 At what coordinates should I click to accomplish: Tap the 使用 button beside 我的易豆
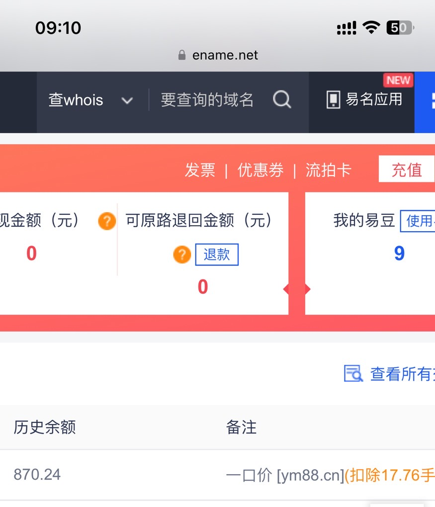click(x=419, y=221)
